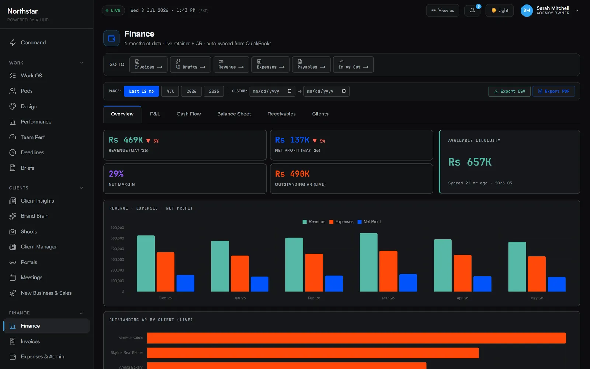Viewport: 590px width, 369px height.
Task: Click Export PDF button
Action: 553,91
